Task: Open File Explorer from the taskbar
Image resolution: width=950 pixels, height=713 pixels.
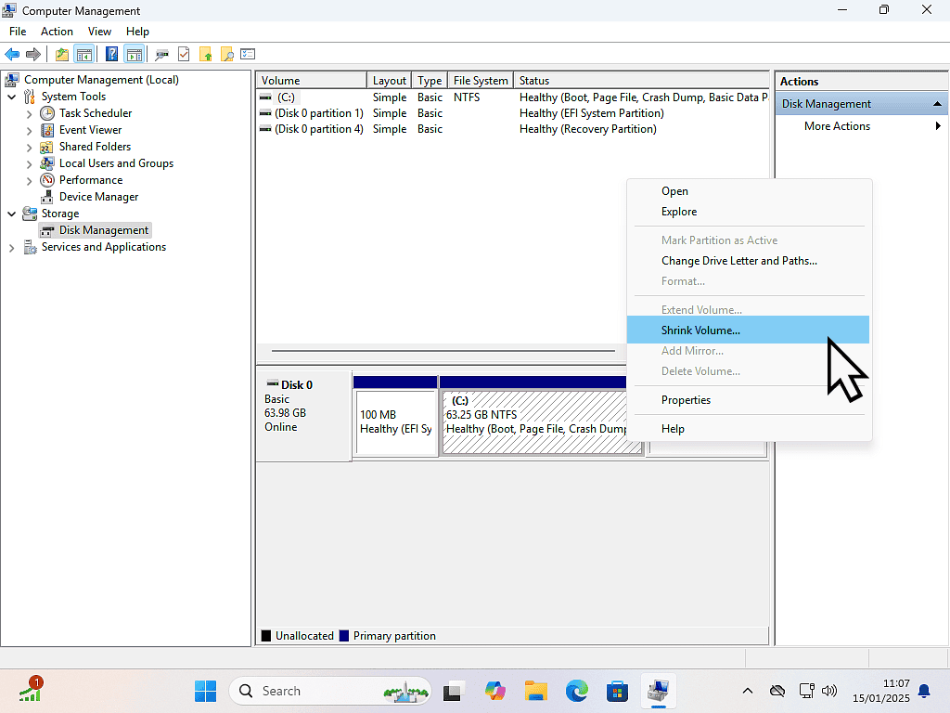Action: tap(535, 691)
